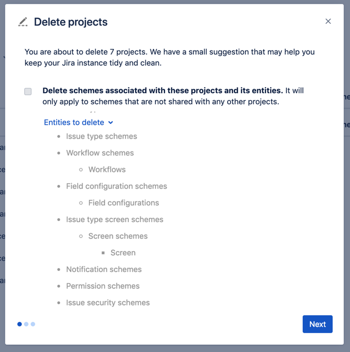Click the nested Field configurations entry
This screenshot has height=352, width=350.
click(123, 203)
